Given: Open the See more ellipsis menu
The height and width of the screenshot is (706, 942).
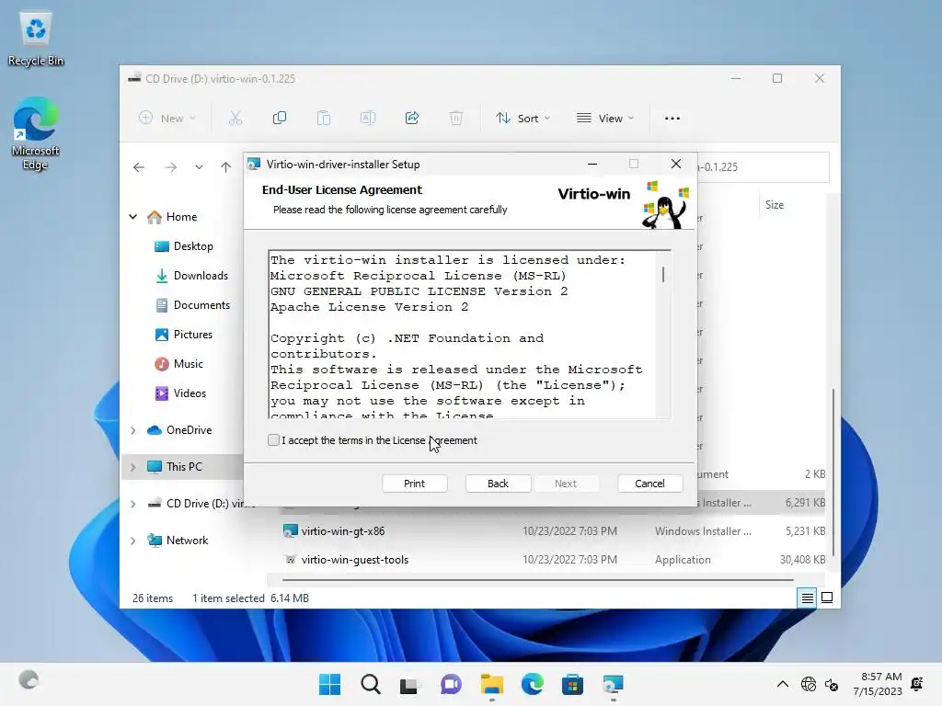Looking at the screenshot, I should [672, 119].
